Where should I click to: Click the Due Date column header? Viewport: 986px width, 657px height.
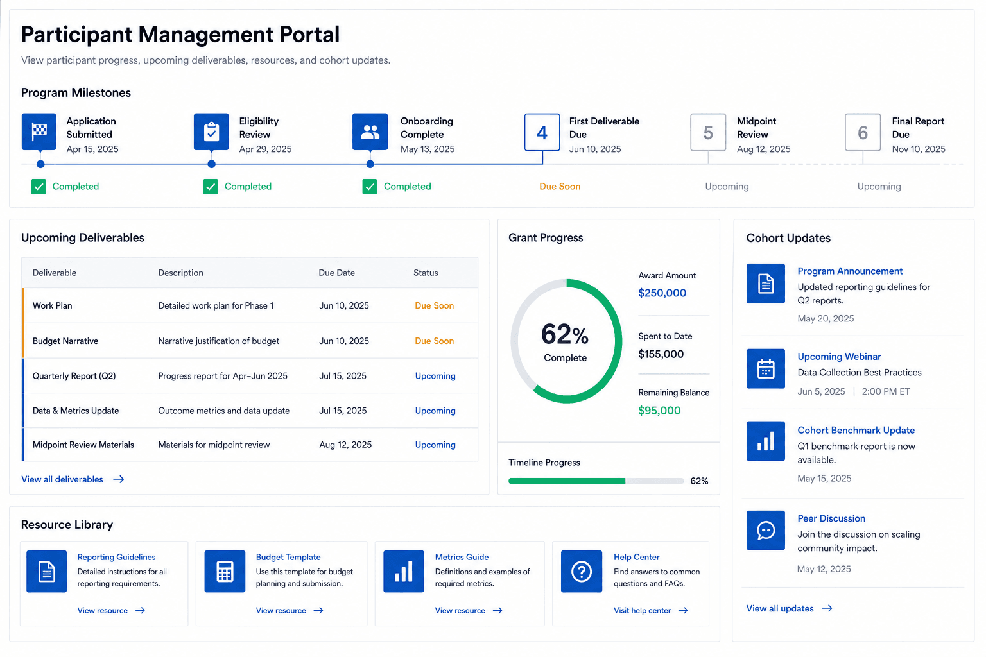336,273
